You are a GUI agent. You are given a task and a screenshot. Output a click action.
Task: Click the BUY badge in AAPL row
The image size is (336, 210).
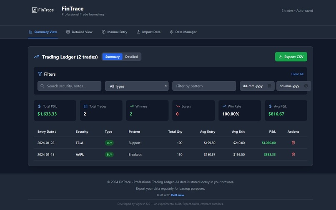coord(109,154)
